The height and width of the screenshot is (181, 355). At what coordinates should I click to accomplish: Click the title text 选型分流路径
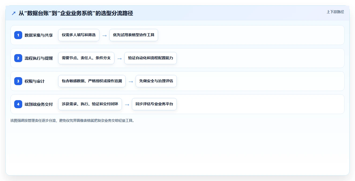tap(117, 13)
